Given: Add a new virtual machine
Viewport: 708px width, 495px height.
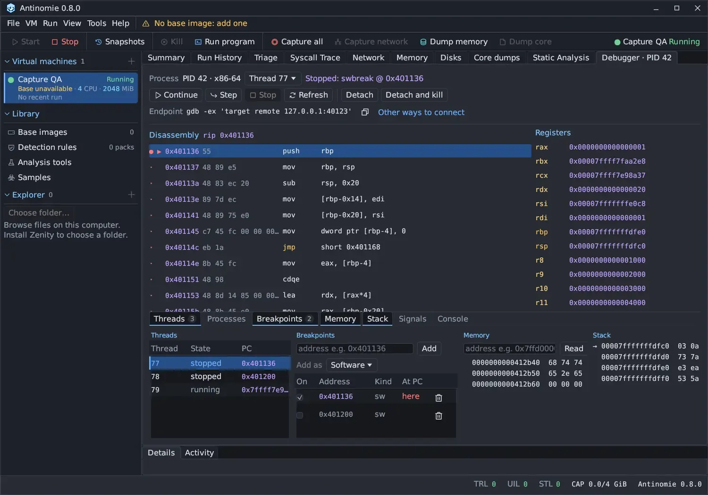Looking at the screenshot, I should 131,61.
